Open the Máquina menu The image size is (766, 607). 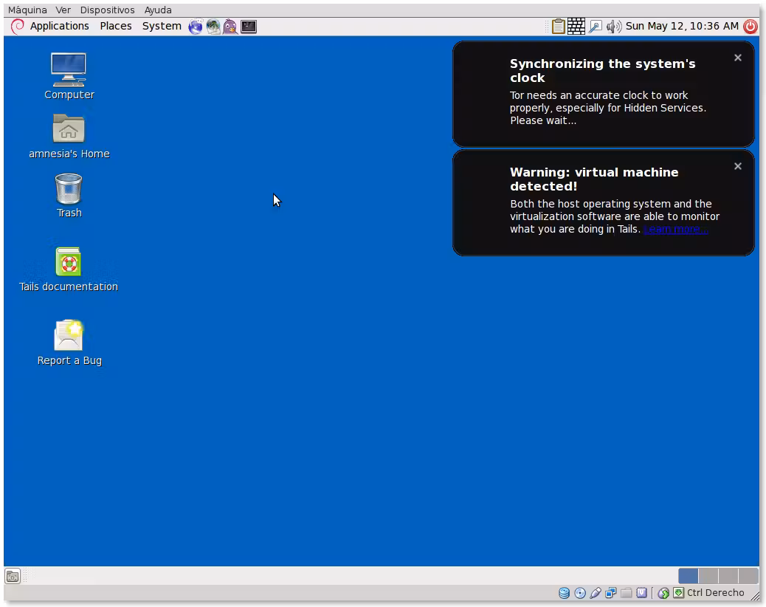pos(27,10)
